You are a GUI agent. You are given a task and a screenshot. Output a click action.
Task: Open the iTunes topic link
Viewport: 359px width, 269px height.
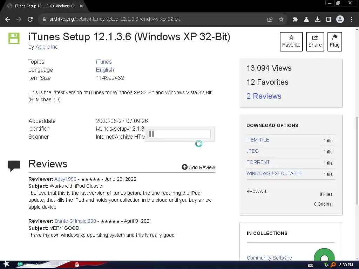[104, 62]
